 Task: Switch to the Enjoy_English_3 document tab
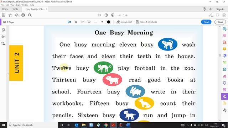[35, 9]
